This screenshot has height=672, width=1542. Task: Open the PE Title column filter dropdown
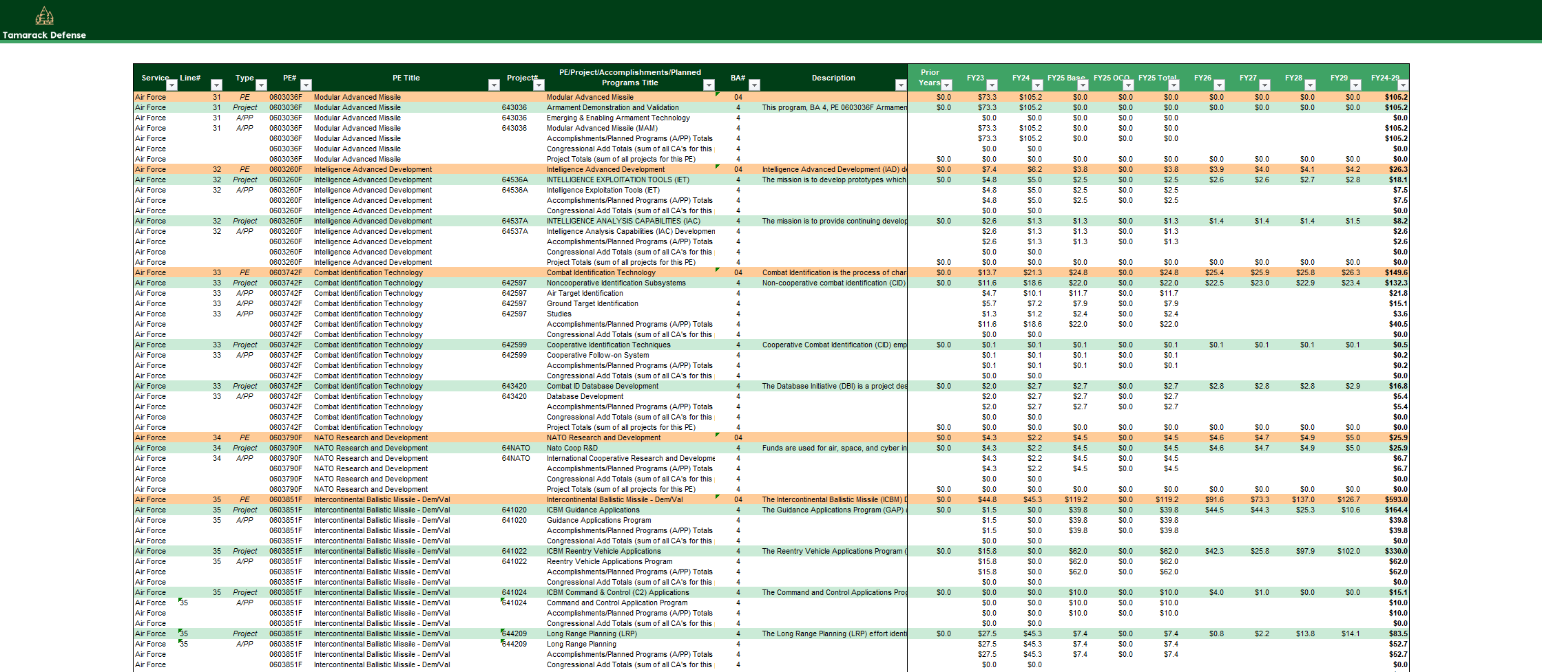[494, 85]
